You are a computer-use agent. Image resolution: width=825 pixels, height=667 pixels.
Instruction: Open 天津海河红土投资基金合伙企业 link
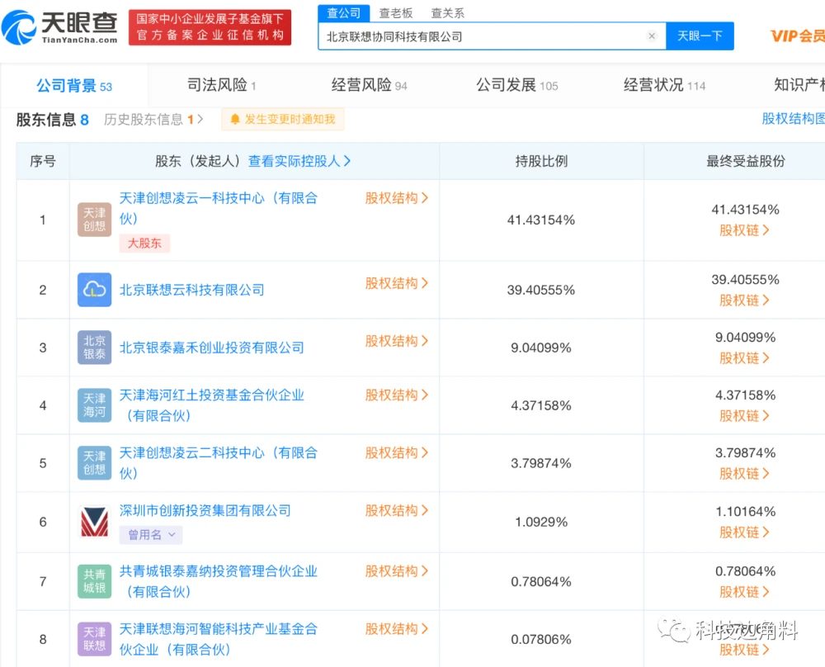(x=211, y=405)
